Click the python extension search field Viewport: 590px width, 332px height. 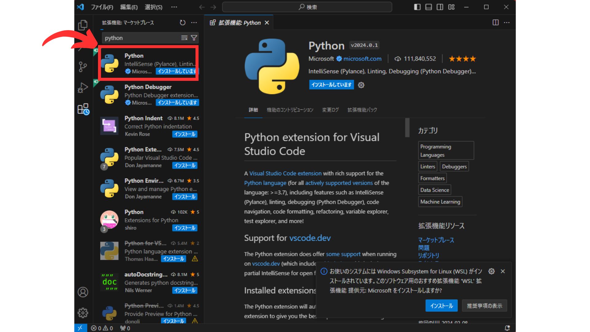coord(141,38)
